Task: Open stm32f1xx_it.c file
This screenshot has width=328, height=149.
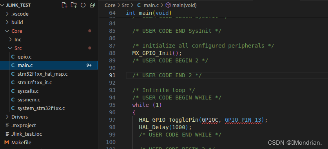Action: pos(35,83)
